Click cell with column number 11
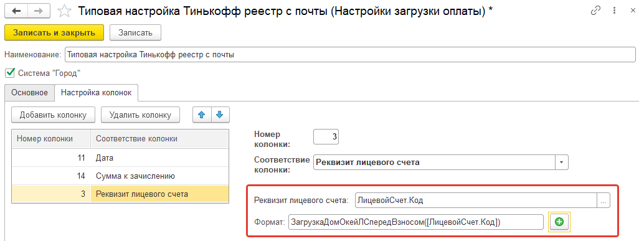Image resolution: width=639 pixels, height=241 pixels. click(51, 158)
